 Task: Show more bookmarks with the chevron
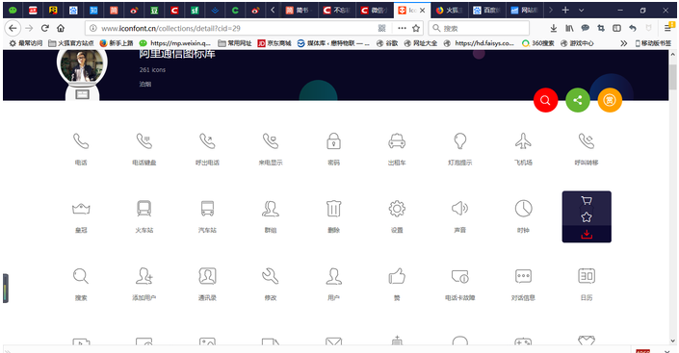click(623, 43)
